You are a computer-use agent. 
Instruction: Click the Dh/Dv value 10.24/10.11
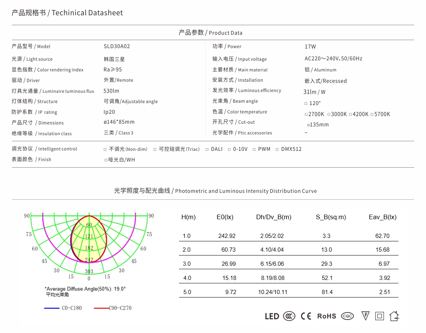point(273,292)
